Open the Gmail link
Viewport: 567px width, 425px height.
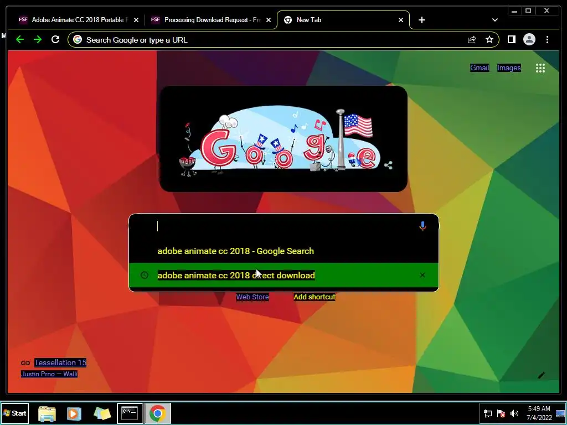pos(480,68)
